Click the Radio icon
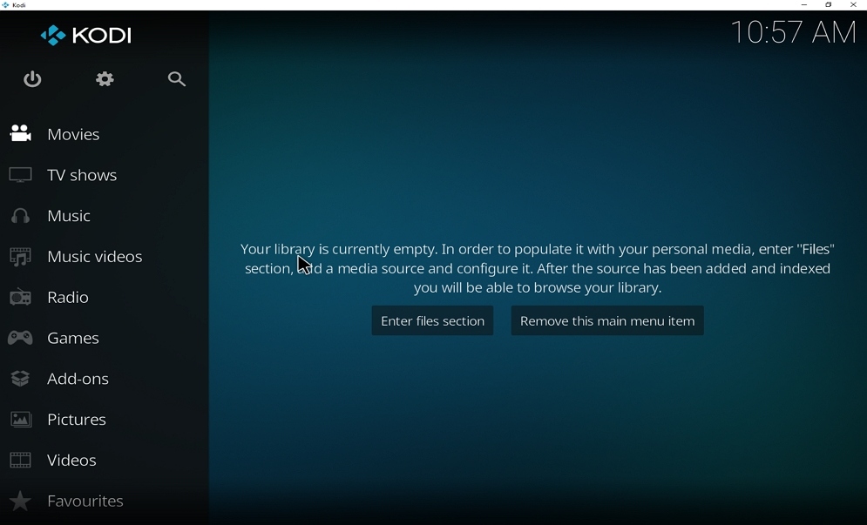The width and height of the screenshot is (867, 525). pyautogui.click(x=20, y=297)
